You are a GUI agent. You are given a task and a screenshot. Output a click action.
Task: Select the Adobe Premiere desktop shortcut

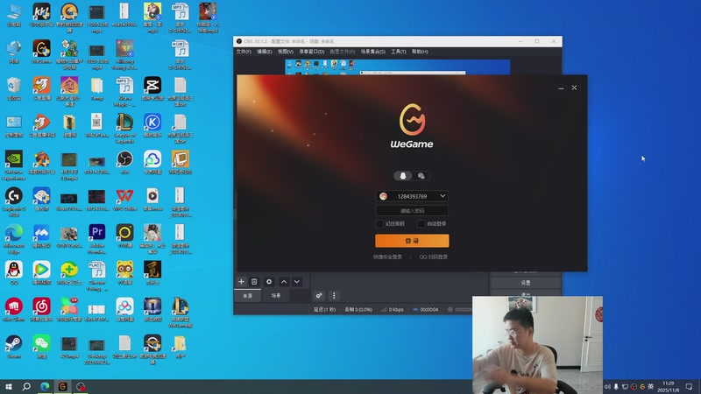tap(97, 239)
